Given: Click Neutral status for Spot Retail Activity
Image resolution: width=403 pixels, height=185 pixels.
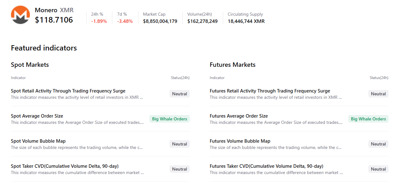Looking at the screenshot, I should (180, 94).
